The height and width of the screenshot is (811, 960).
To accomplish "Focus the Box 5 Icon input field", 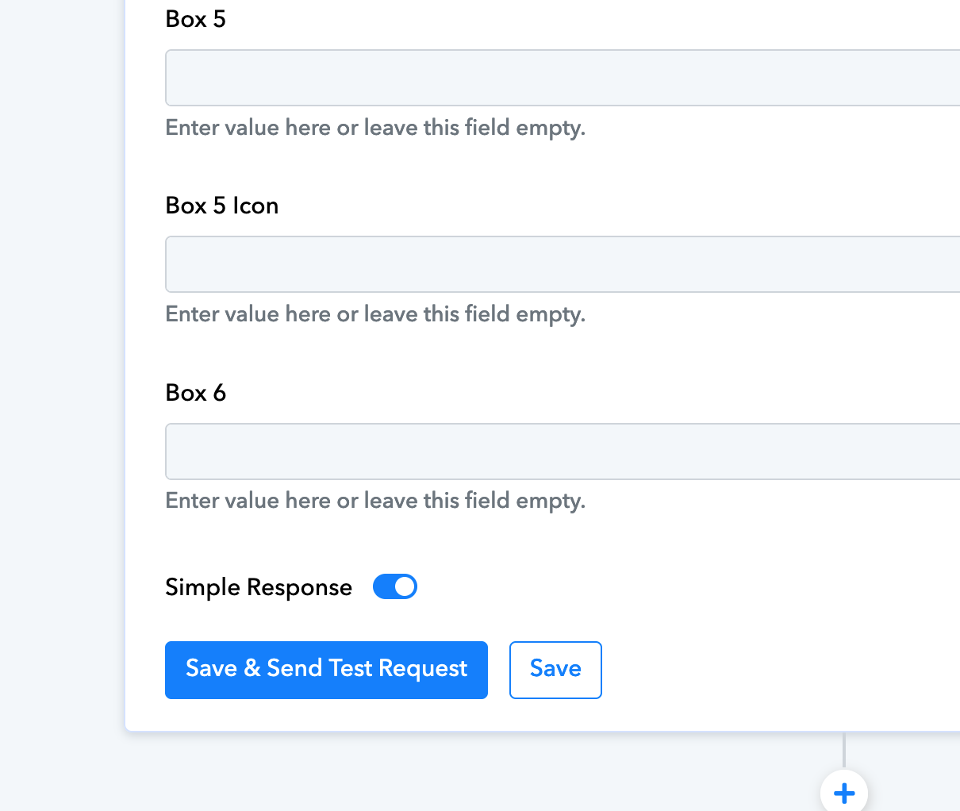I will point(563,264).
